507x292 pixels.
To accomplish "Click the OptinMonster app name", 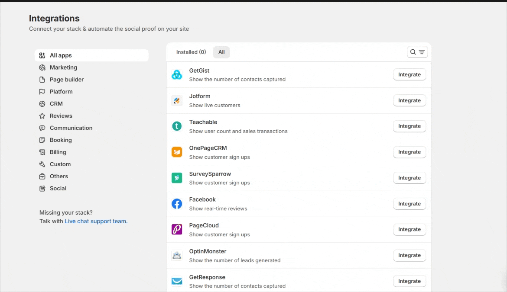I will pos(208,251).
